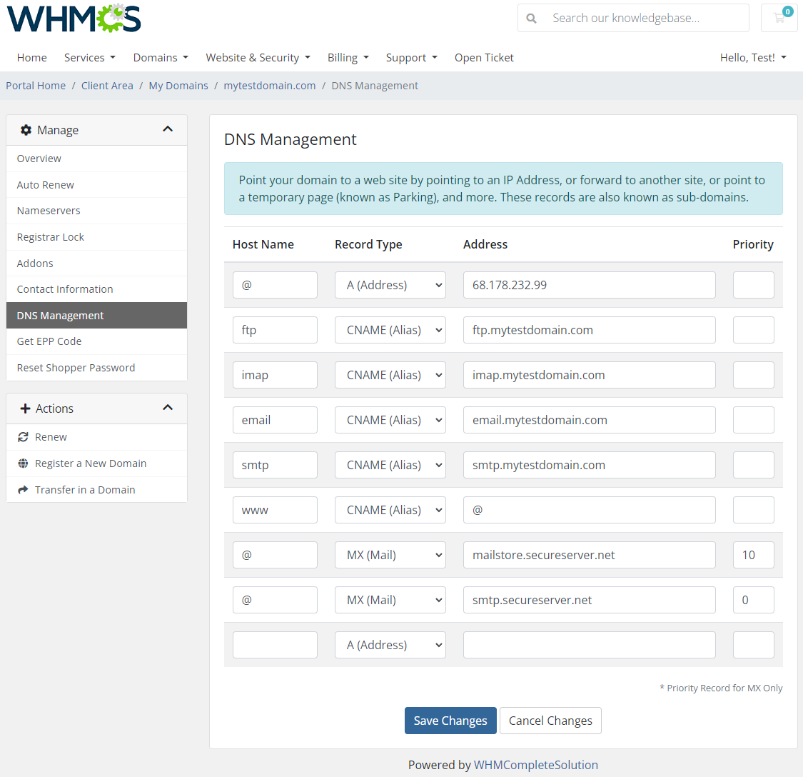This screenshot has height=777, width=803.
Task: Open the MX (Mail) record type dropdown
Action: tap(390, 554)
